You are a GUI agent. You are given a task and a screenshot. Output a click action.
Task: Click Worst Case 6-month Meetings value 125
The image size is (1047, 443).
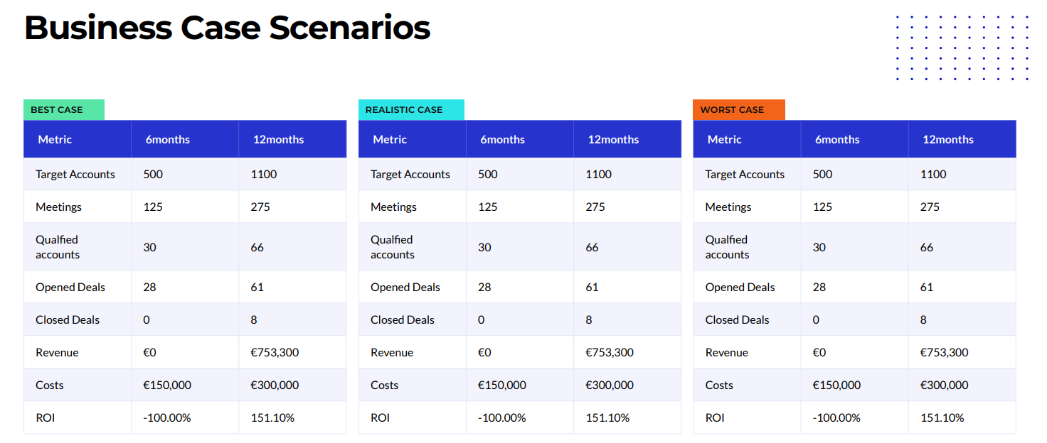pyautogui.click(x=822, y=207)
